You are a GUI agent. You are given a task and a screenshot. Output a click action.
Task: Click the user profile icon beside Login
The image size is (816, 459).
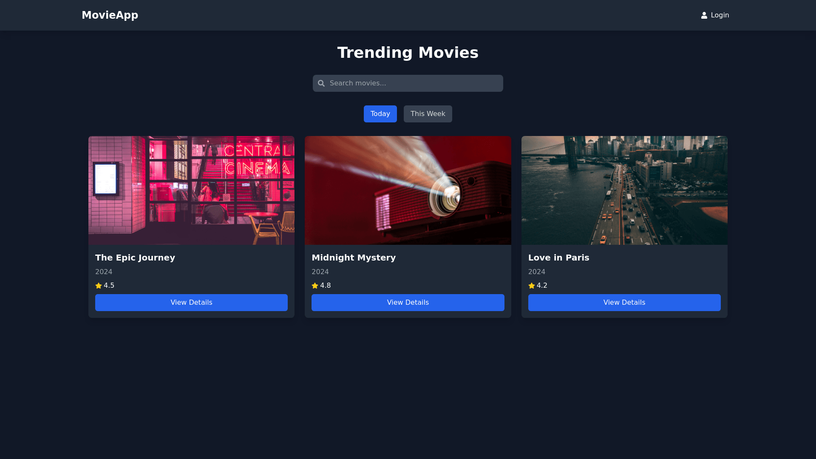click(704, 15)
